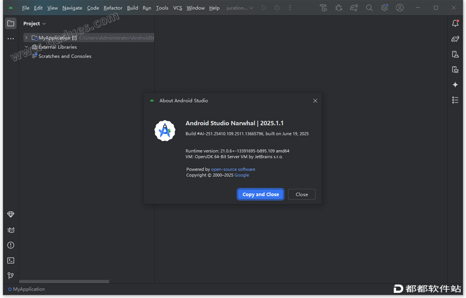Click the Debug app bug icon
The image size is (466, 298).
[277, 8]
